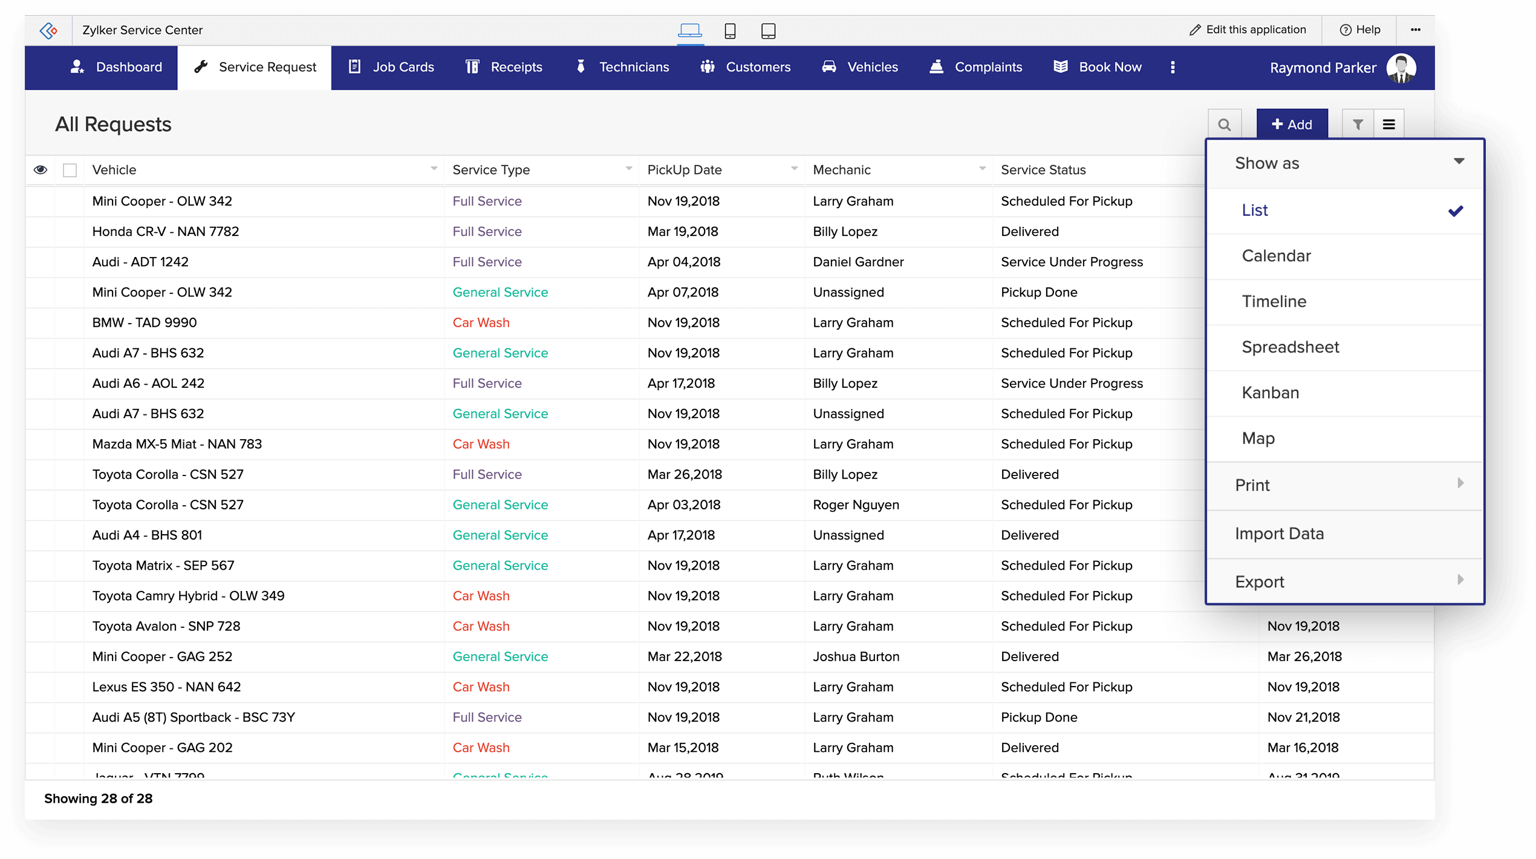
Task: Expand the Vehicle column dropdown arrow
Action: [x=434, y=169]
